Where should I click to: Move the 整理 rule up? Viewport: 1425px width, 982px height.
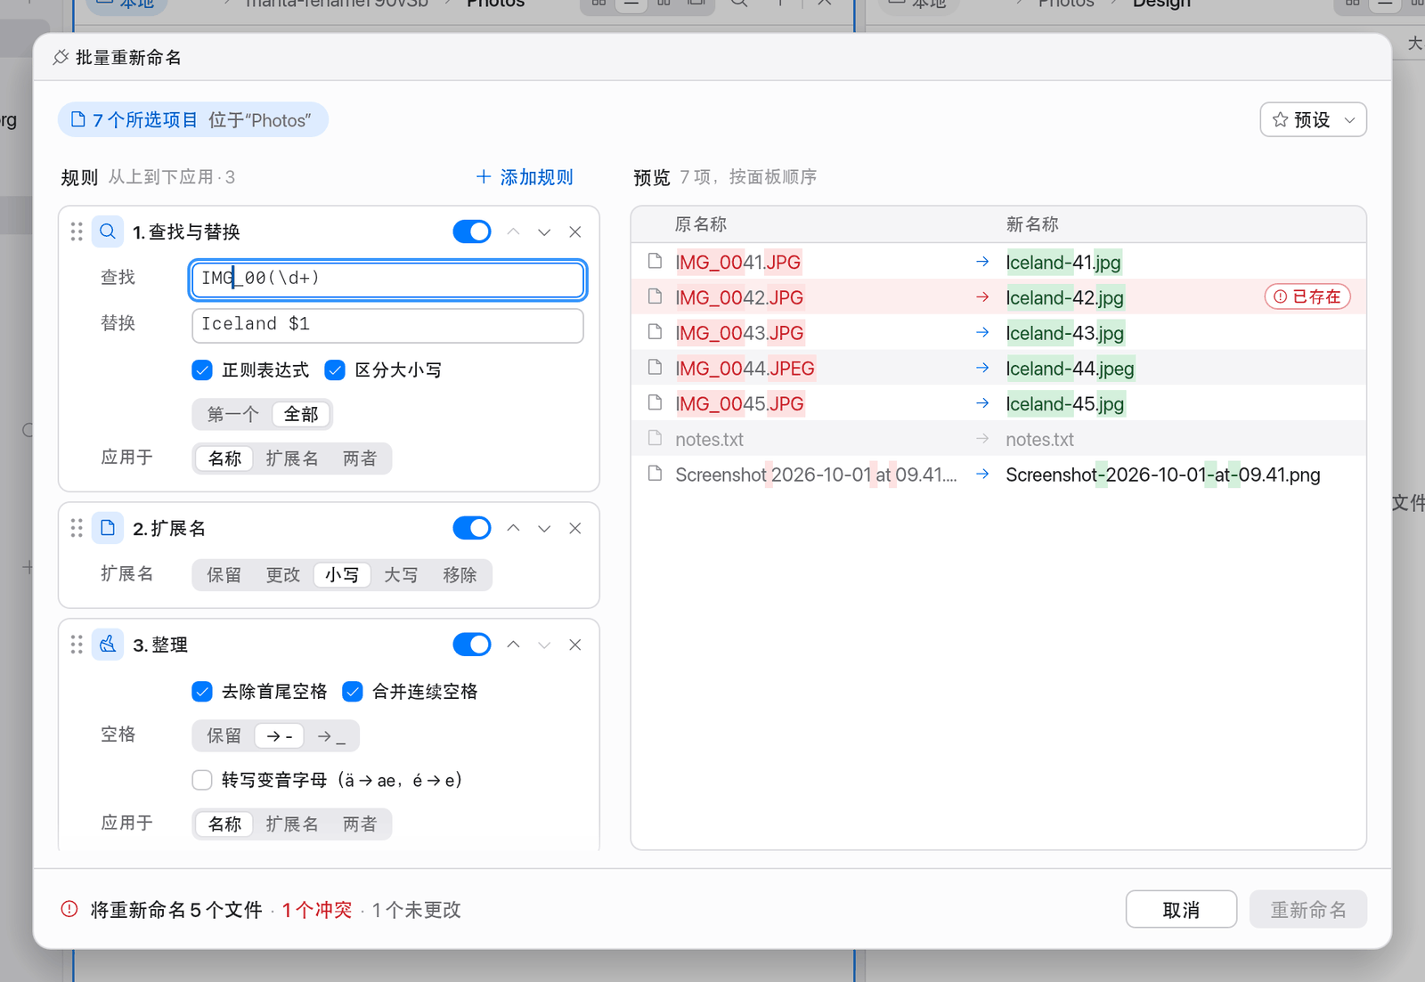(514, 645)
